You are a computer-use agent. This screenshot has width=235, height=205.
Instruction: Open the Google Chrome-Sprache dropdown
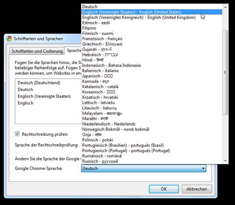144,168
